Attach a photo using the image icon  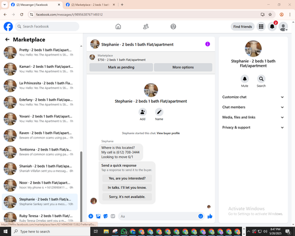(x=98, y=217)
